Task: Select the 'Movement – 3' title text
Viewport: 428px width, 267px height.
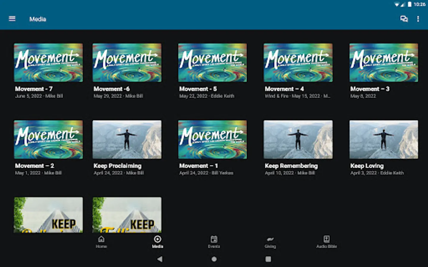Action: 370,89
